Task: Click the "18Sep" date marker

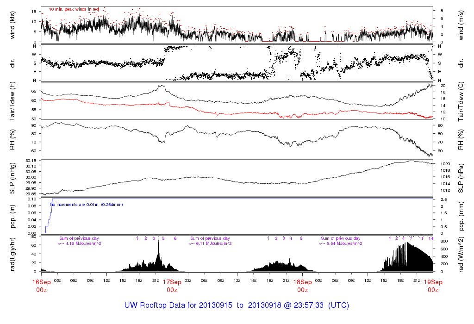Action: [303, 282]
